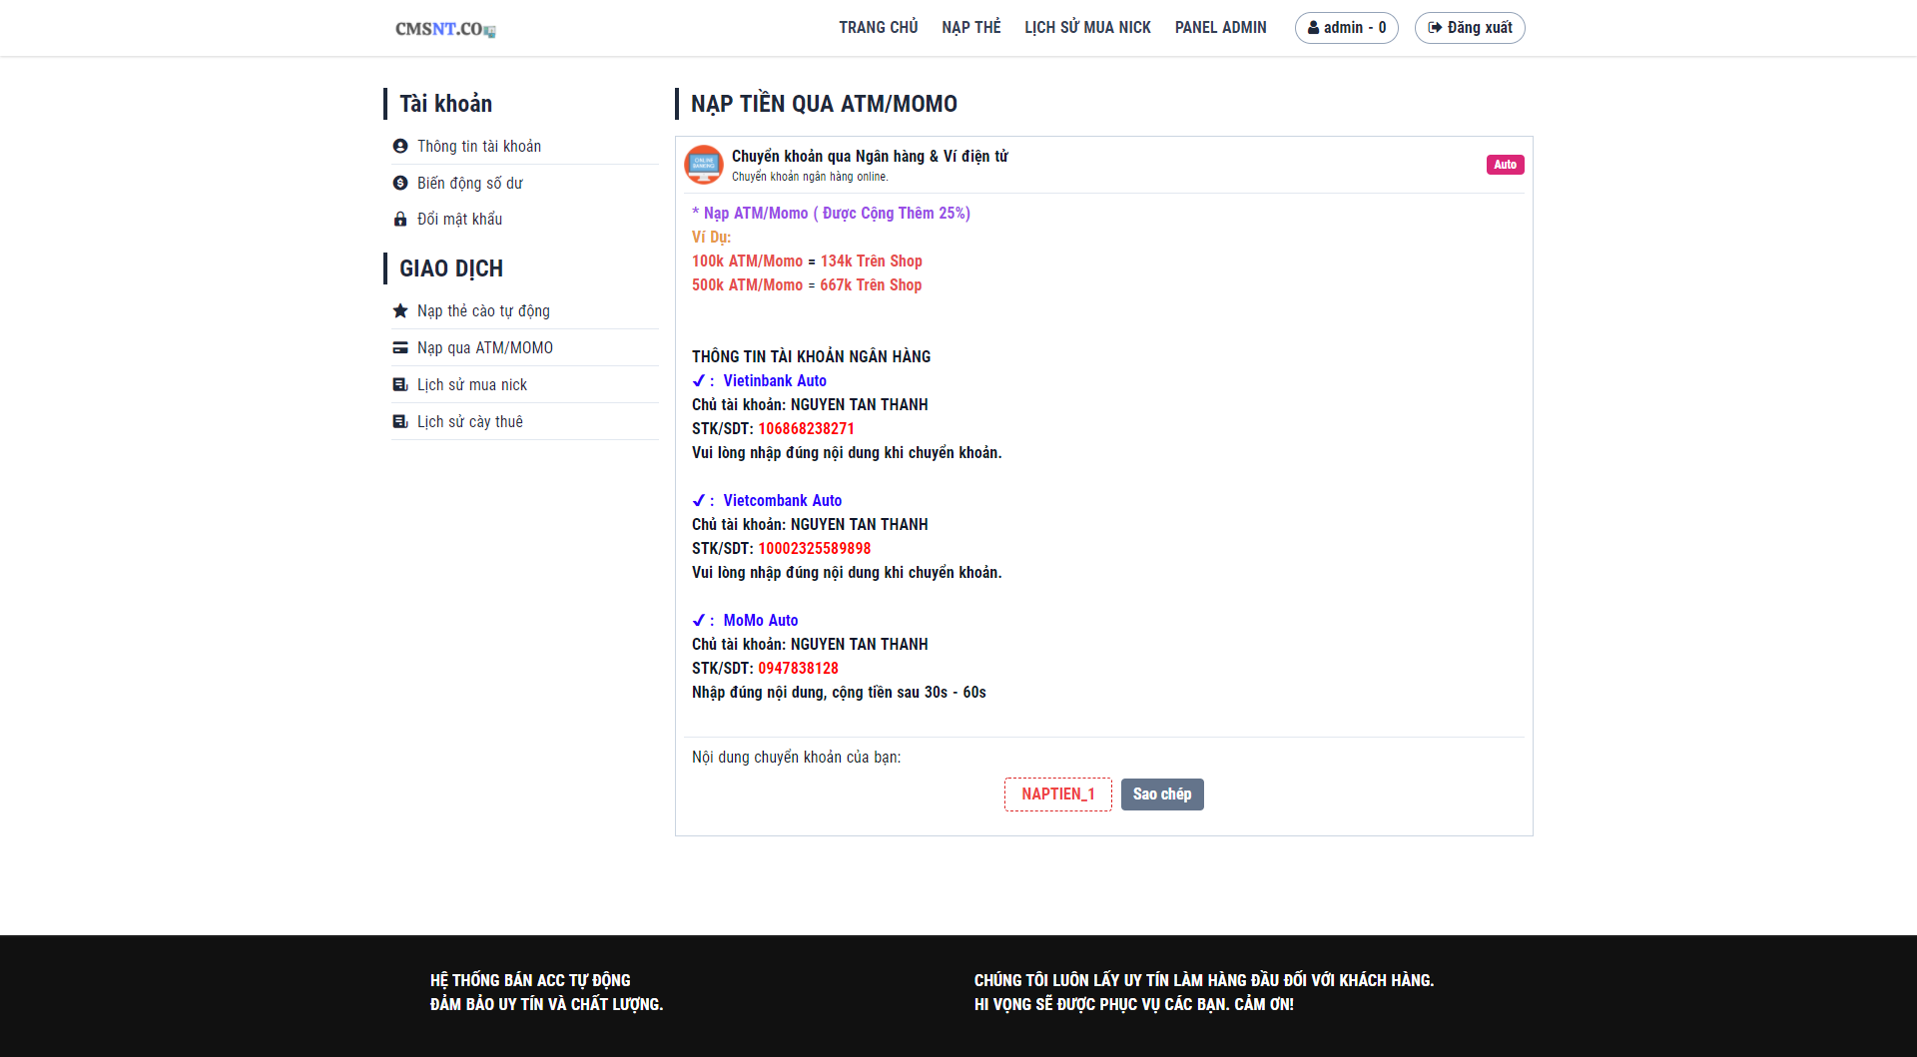Select Vietcombank account number 10002325589898
Viewport: 1917px width, 1057px height.
click(x=814, y=549)
